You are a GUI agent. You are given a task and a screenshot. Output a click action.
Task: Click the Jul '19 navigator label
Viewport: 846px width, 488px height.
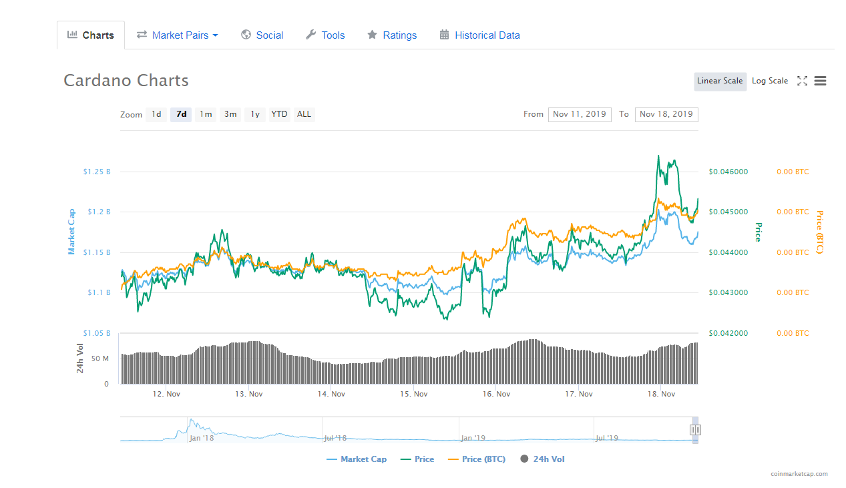(x=607, y=438)
